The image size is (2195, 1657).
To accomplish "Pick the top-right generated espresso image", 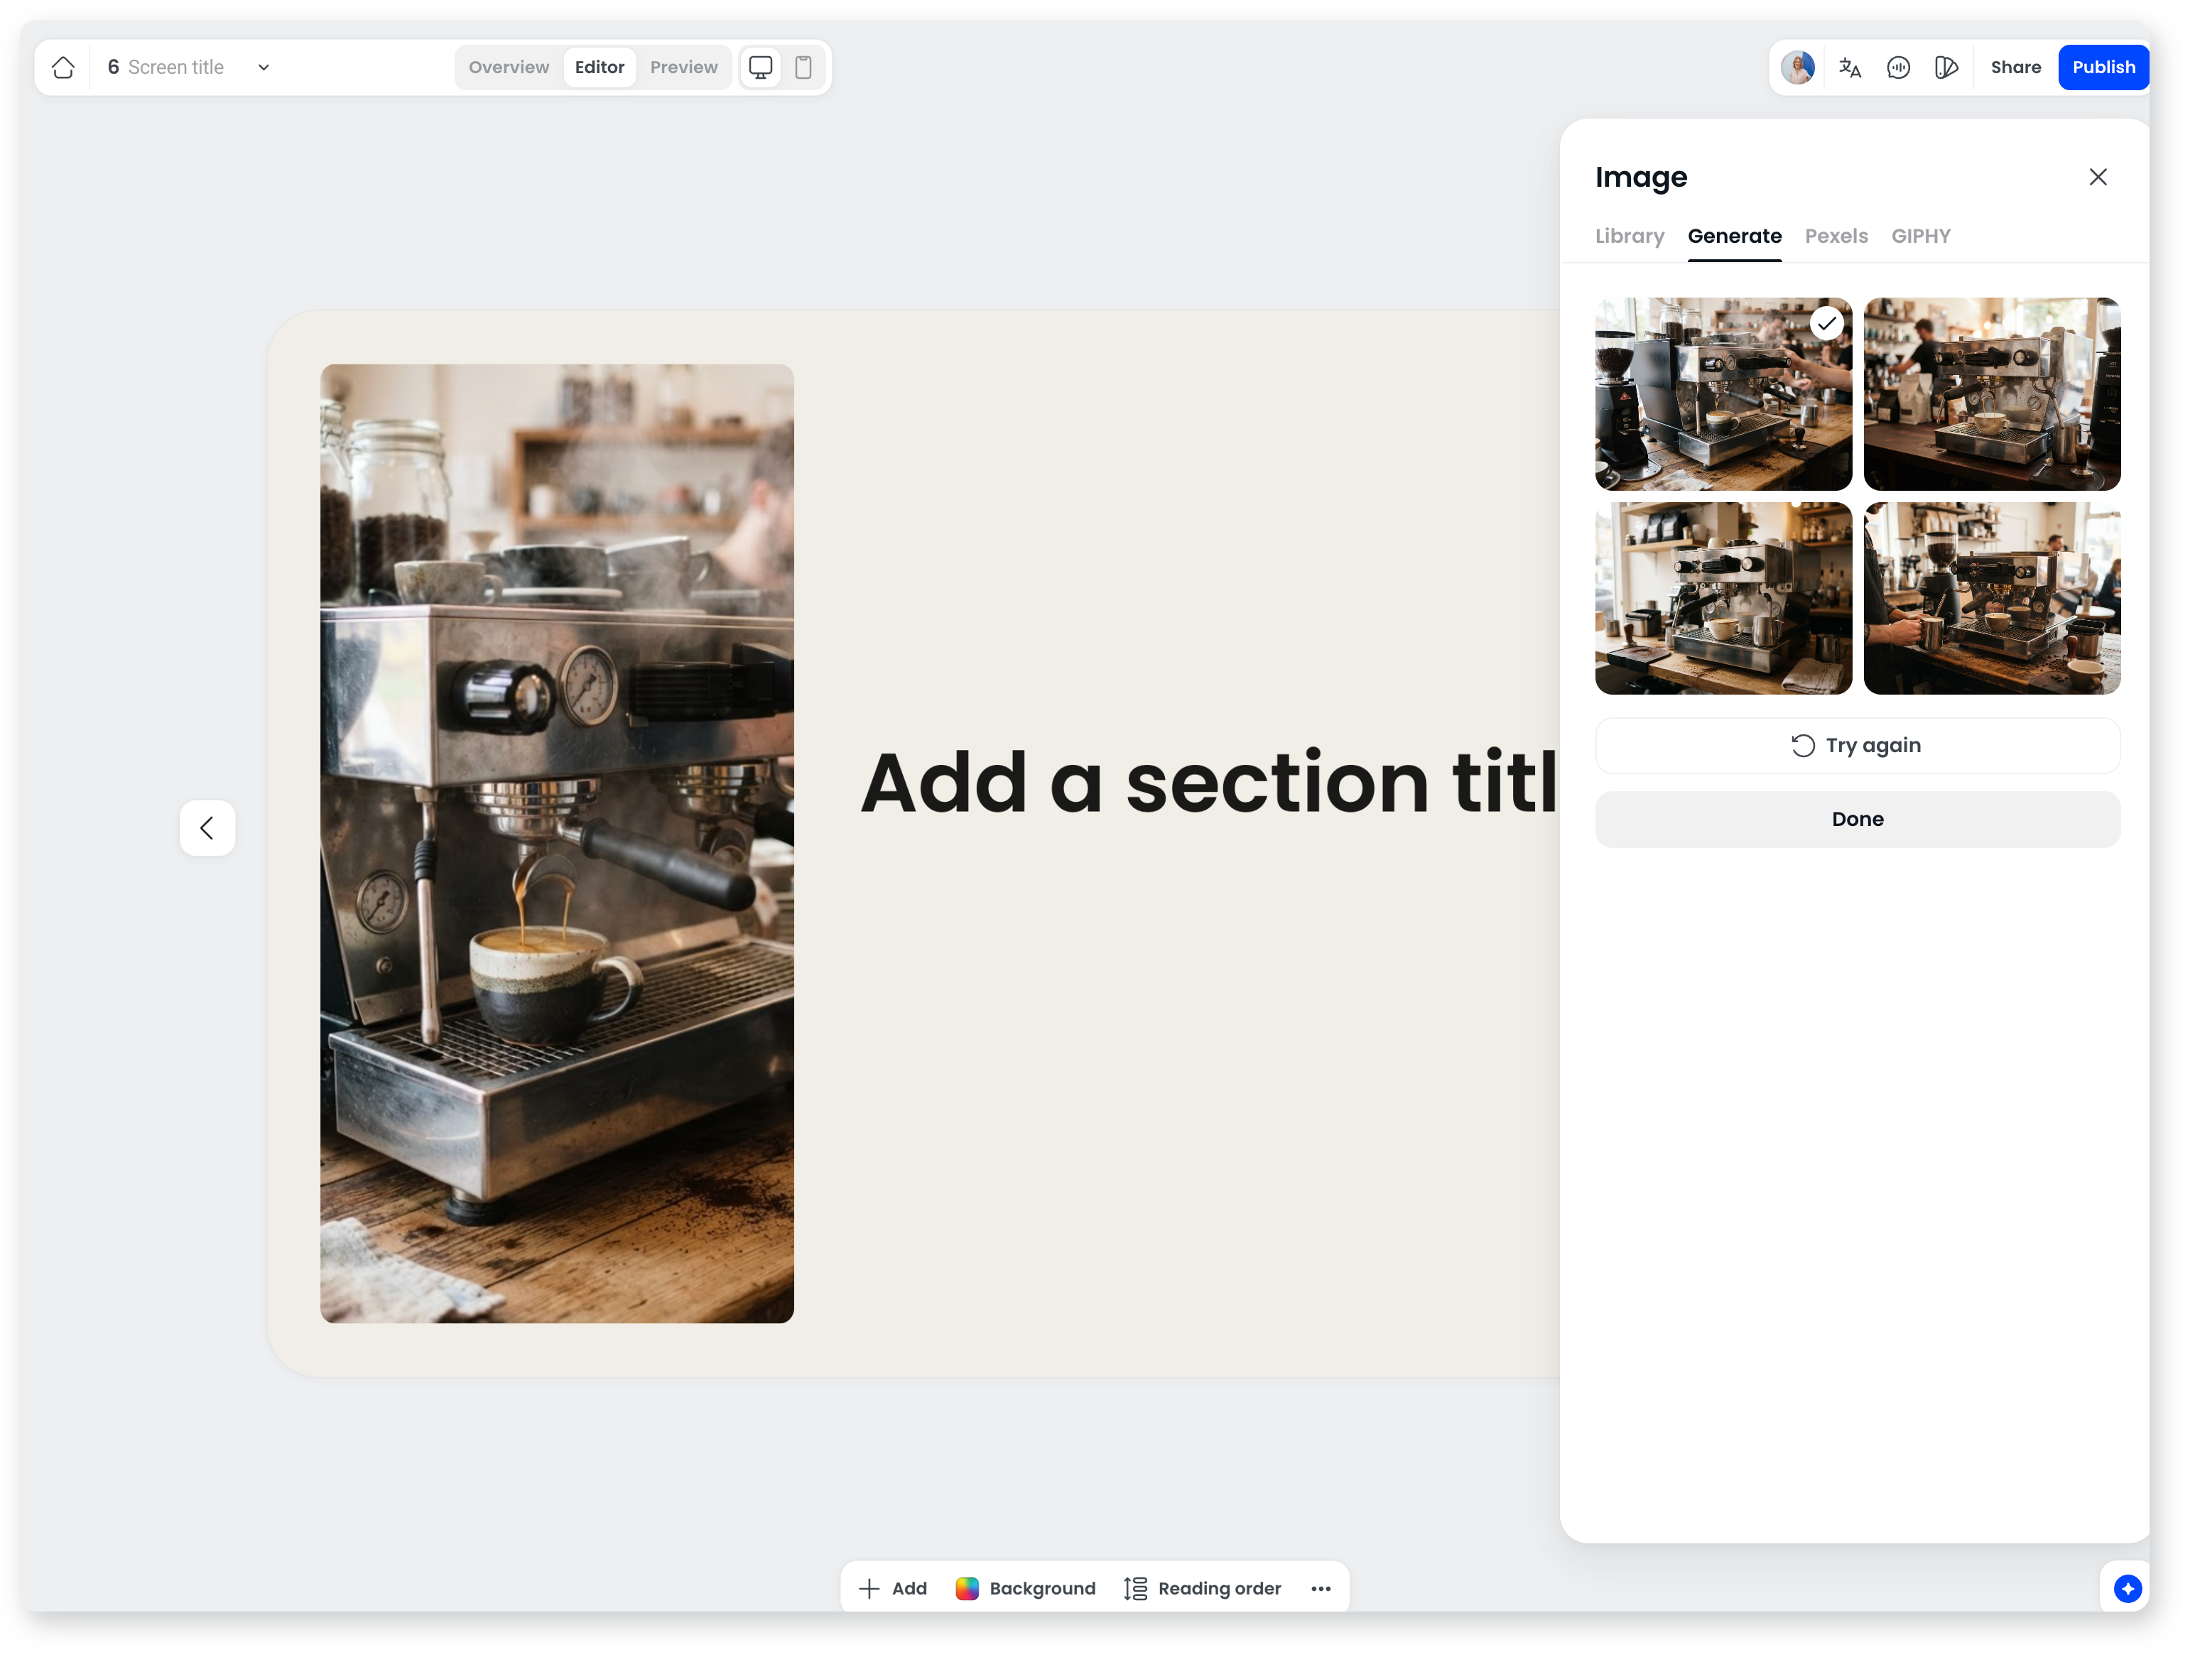I will pyautogui.click(x=1993, y=394).
